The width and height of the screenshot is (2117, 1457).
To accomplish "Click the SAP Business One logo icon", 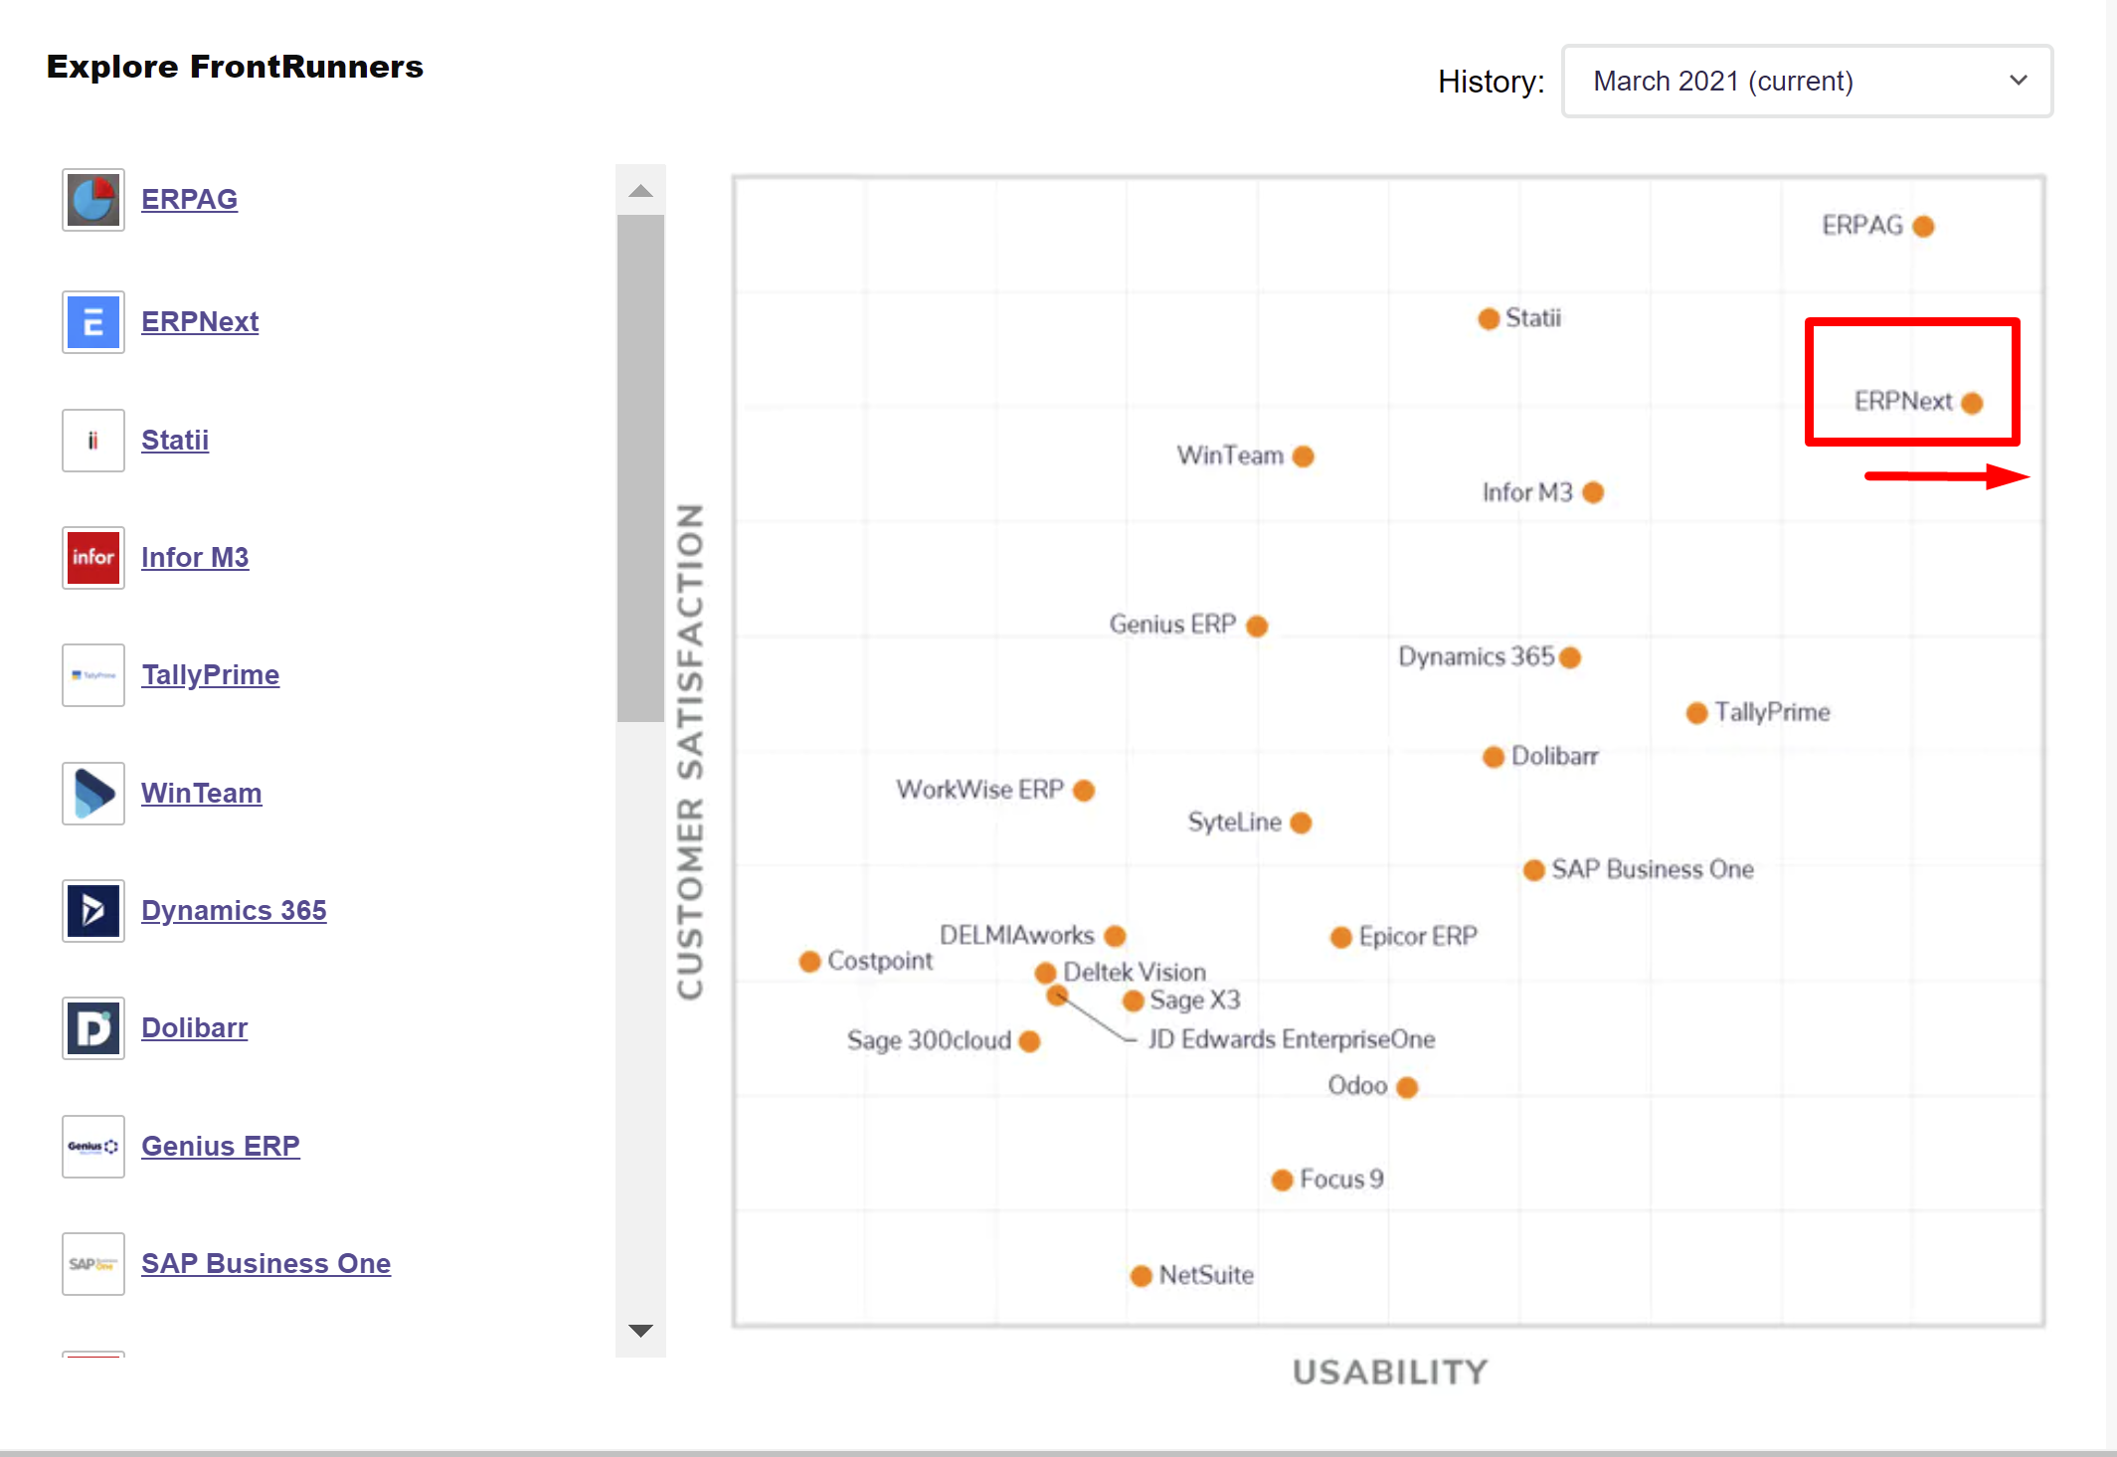I will coord(92,1263).
